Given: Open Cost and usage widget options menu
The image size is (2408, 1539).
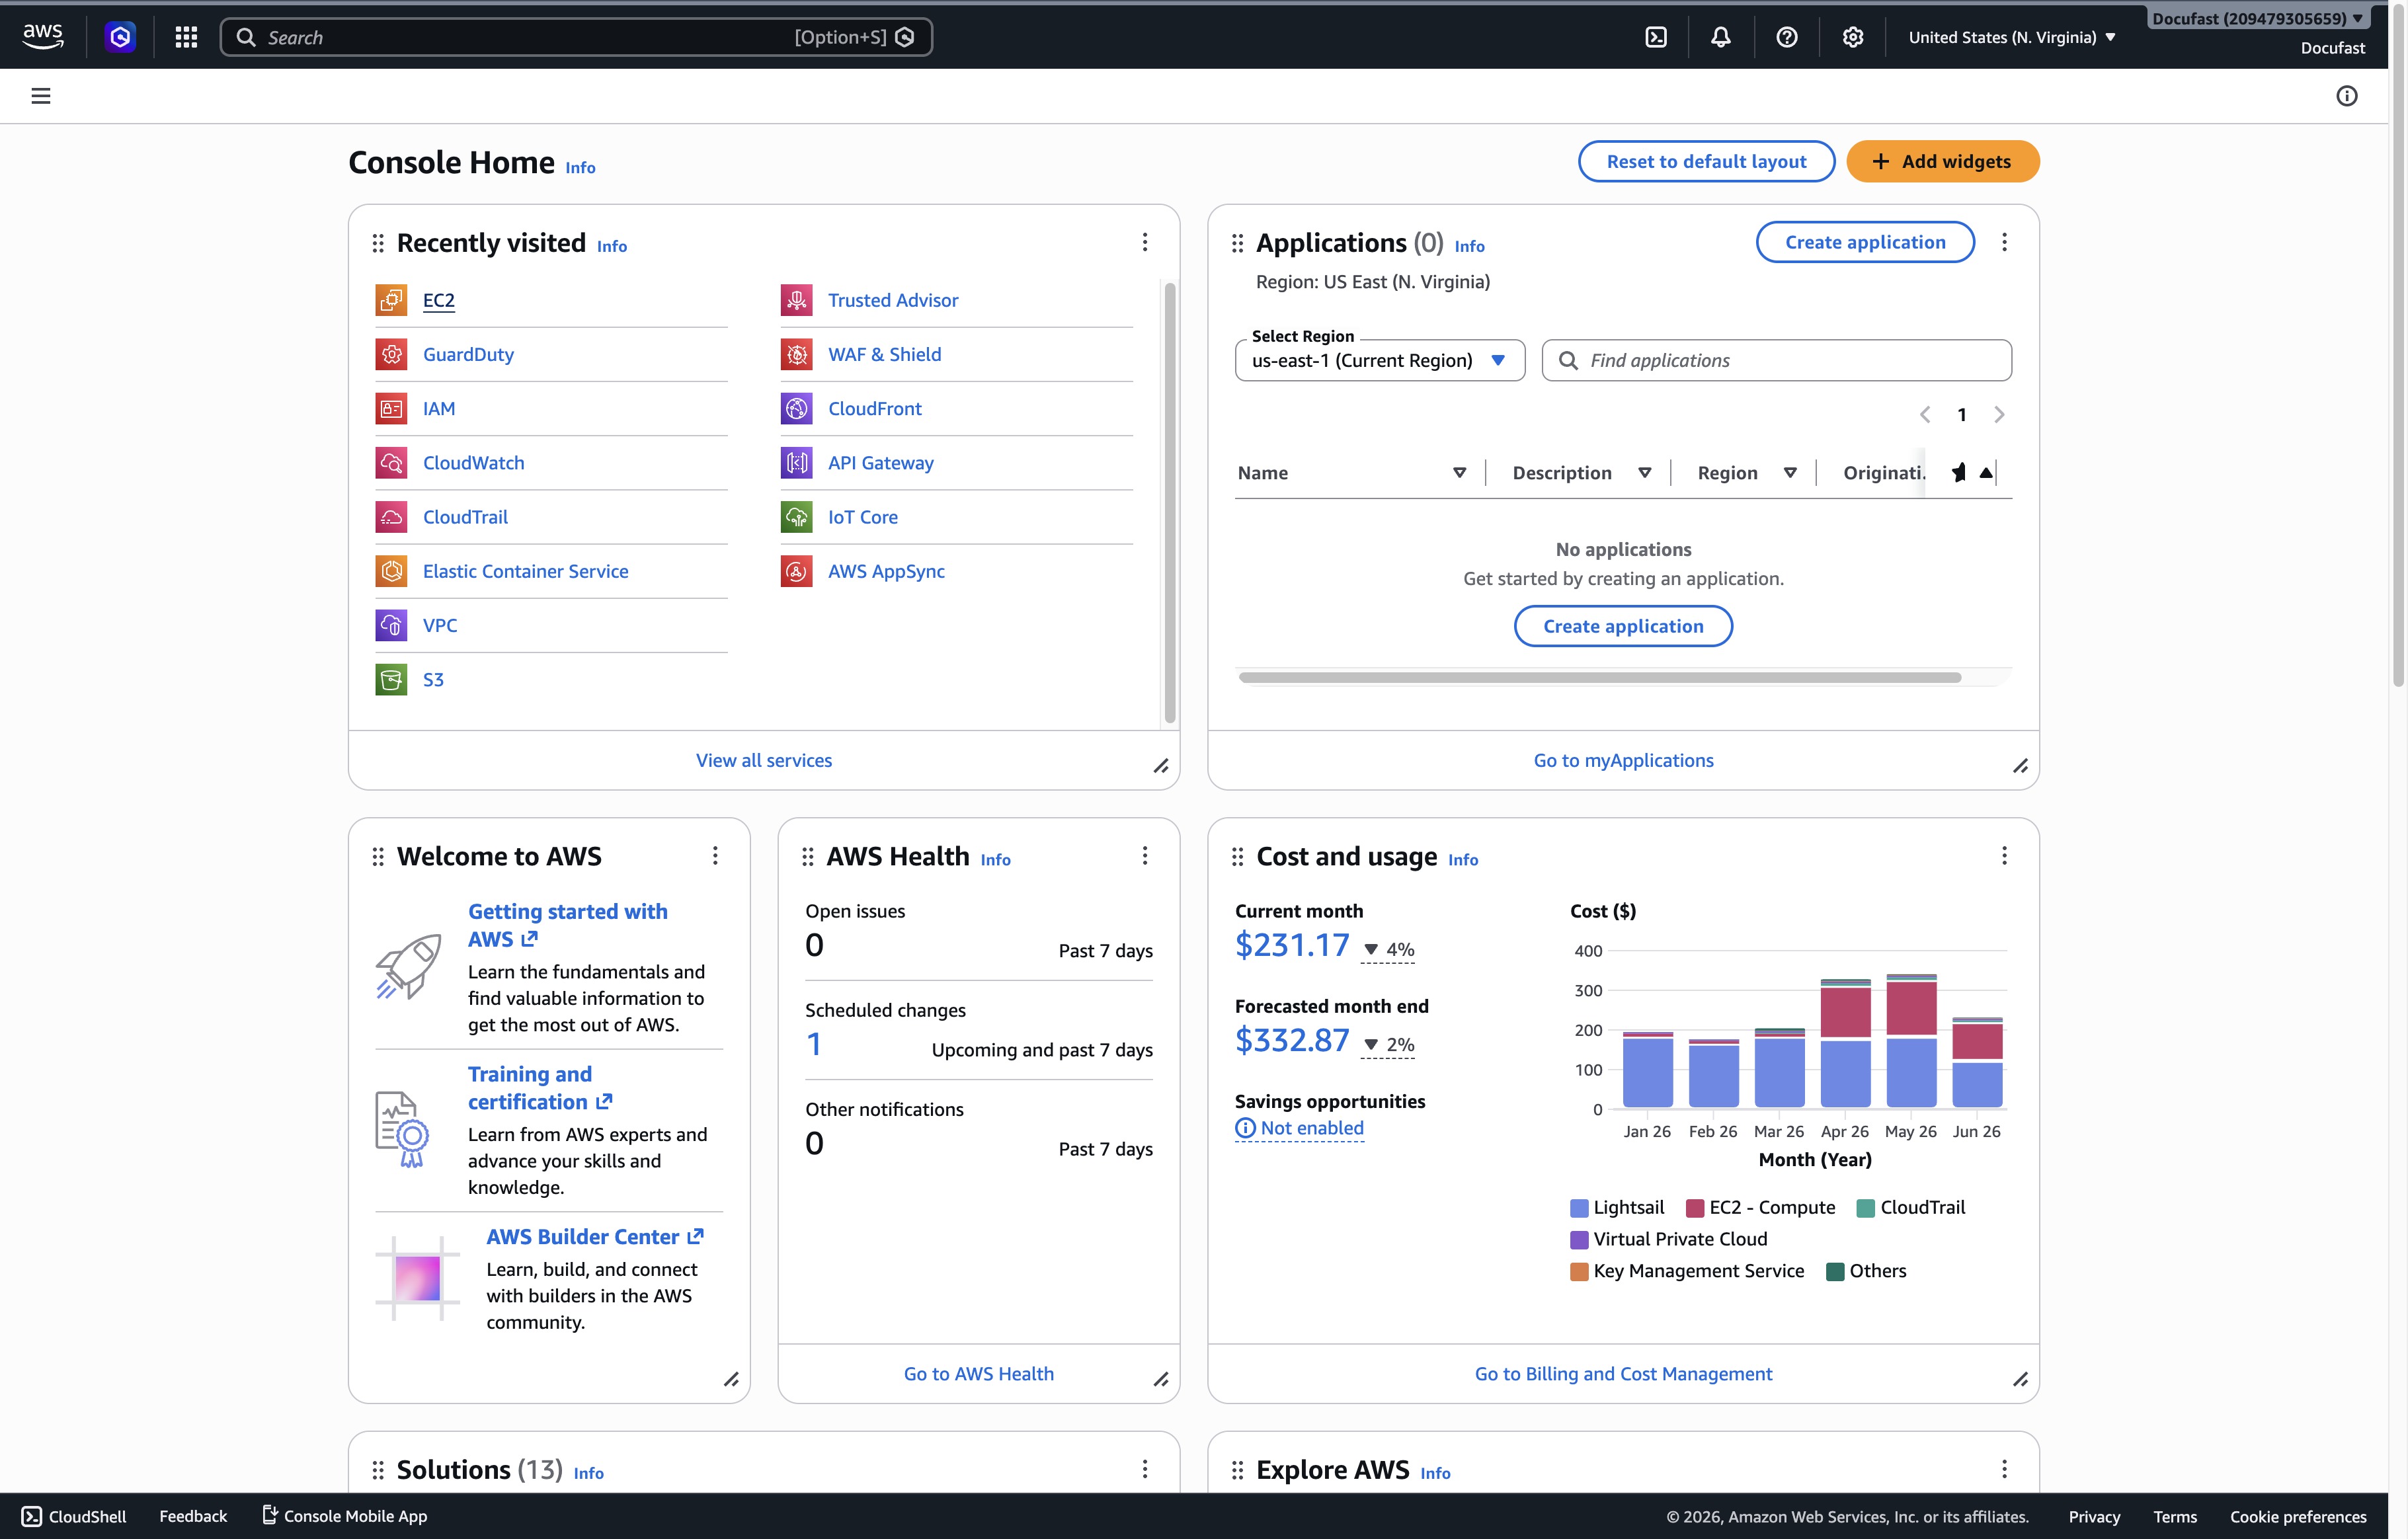Looking at the screenshot, I should pyautogui.click(x=2004, y=856).
